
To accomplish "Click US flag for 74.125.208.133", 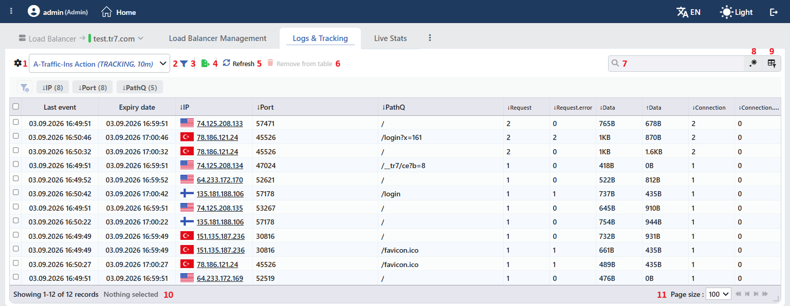I will point(187,123).
